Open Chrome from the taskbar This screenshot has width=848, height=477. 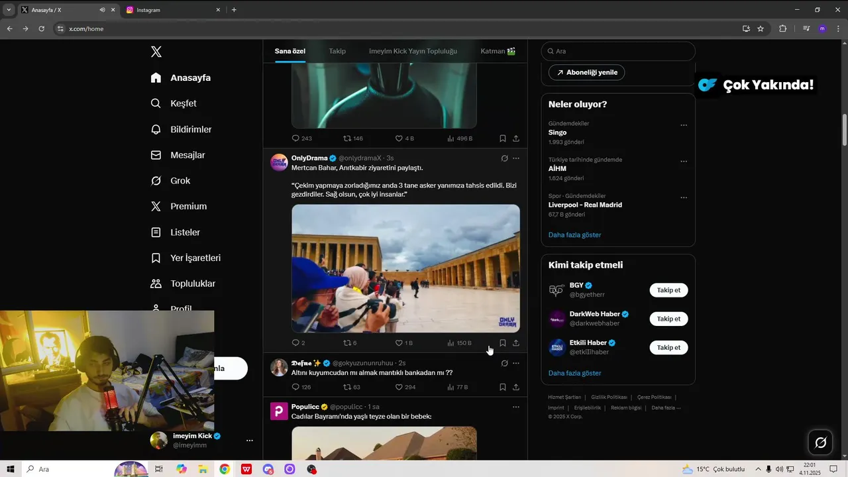225,469
